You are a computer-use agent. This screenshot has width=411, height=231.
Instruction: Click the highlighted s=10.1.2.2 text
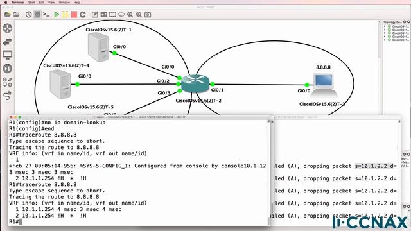coord(374,166)
